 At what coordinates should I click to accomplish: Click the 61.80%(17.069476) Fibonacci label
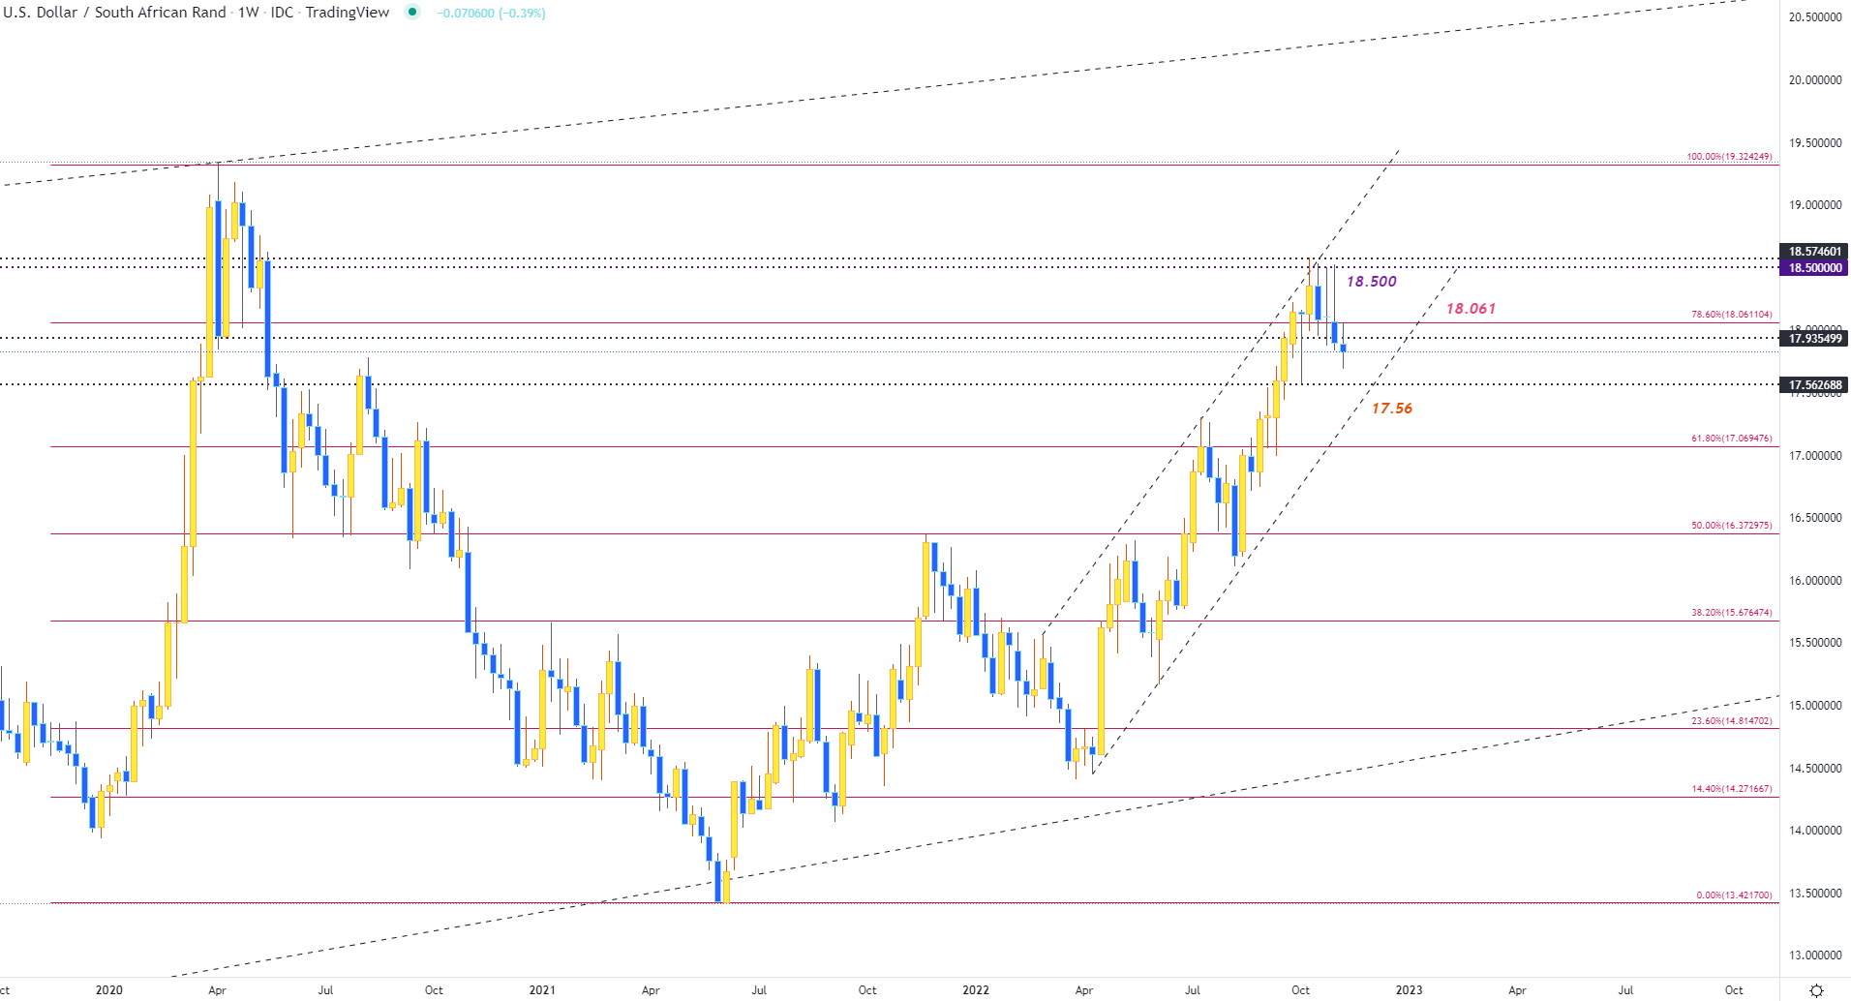coord(1731,439)
